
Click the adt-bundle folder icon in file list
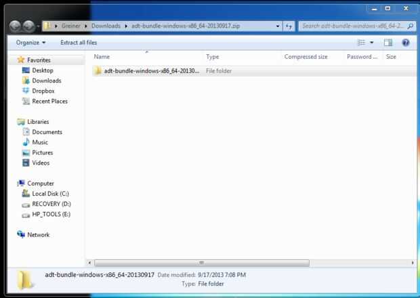coord(98,70)
